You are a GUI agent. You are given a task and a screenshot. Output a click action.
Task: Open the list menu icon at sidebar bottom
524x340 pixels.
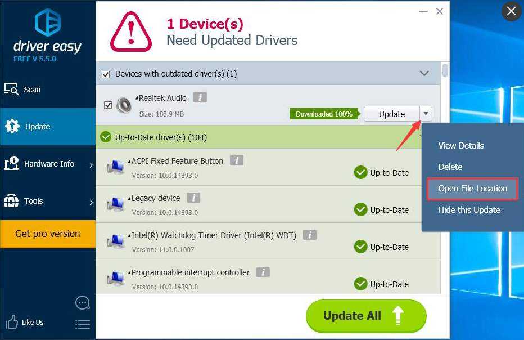[x=83, y=324]
